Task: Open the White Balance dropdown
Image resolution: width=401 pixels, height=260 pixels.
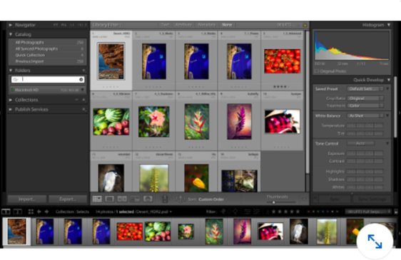Action: (x=365, y=115)
